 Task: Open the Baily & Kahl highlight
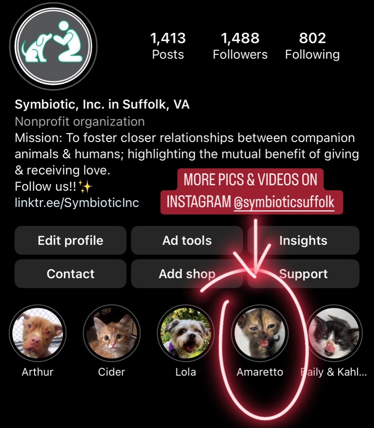point(334,333)
